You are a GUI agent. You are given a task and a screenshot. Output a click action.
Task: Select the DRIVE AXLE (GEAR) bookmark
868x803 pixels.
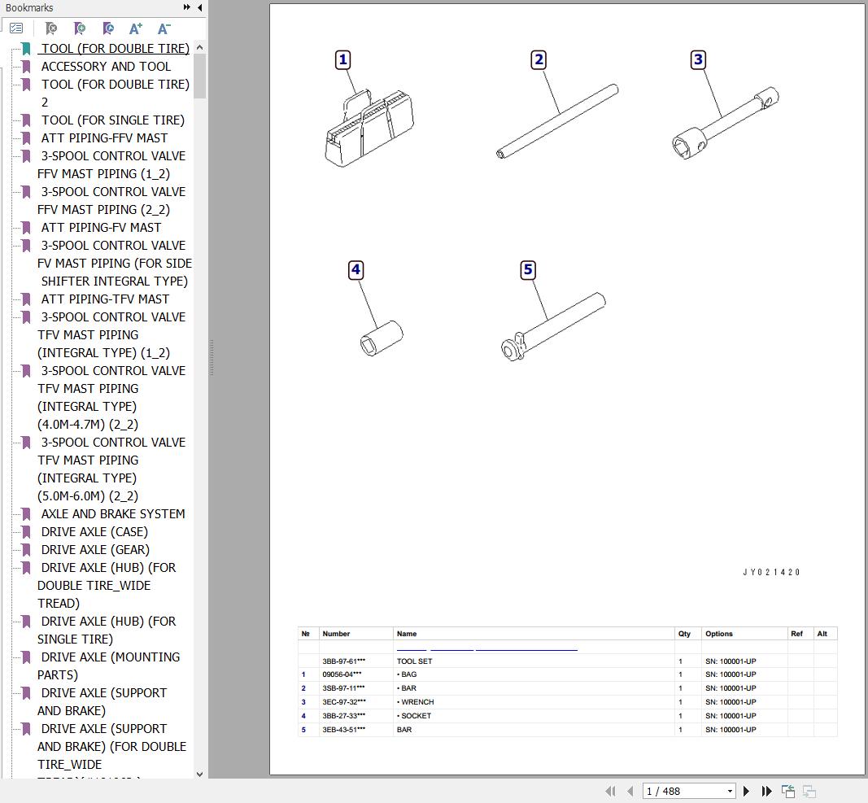pos(95,550)
